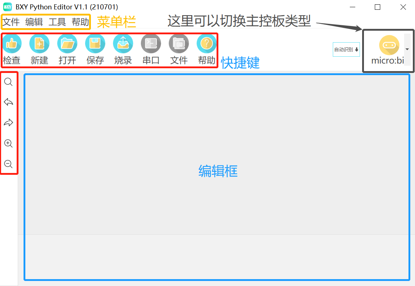Viewport: 415px width, 286px height.
Task: Save the file with the 保存 icon
Action: click(x=95, y=44)
